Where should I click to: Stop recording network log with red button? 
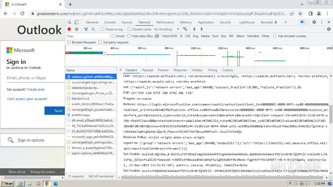coord(69,29)
